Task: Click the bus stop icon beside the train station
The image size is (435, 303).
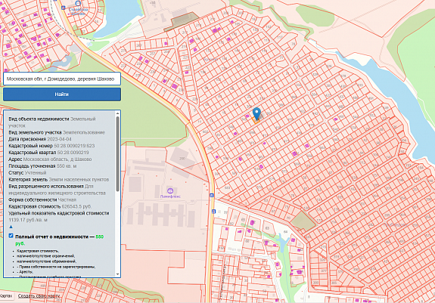Action: point(64,8)
